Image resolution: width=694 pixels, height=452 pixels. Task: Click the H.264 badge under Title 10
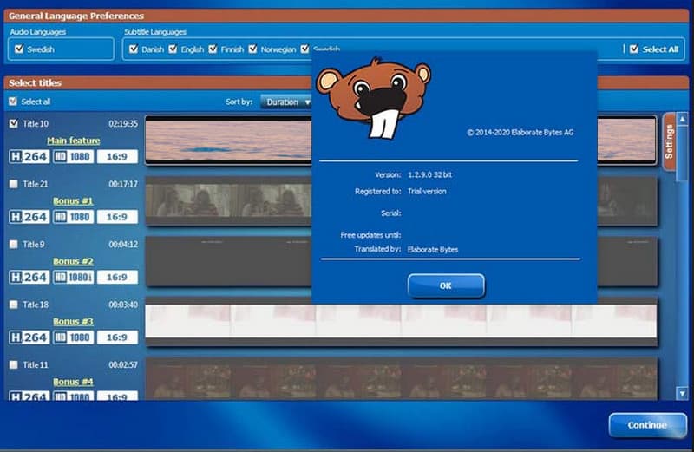[x=29, y=157]
